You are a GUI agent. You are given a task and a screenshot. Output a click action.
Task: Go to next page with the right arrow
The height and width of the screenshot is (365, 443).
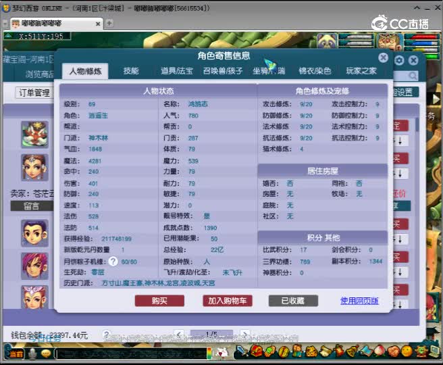pos(245,334)
